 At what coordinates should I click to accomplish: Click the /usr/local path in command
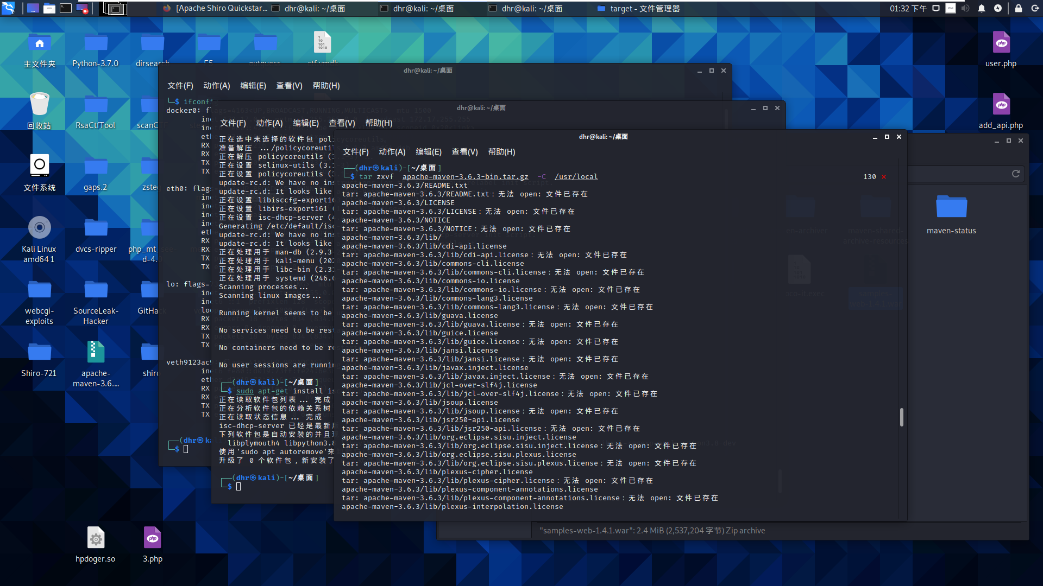(x=576, y=177)
